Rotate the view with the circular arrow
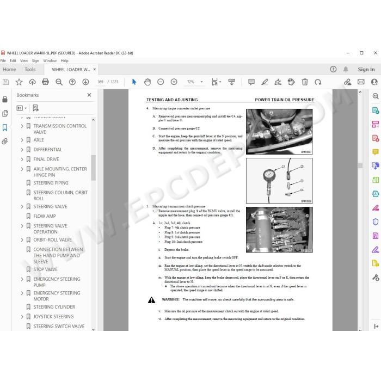The image size is (381, 381). pyautogui.click(x=318, y=82)
